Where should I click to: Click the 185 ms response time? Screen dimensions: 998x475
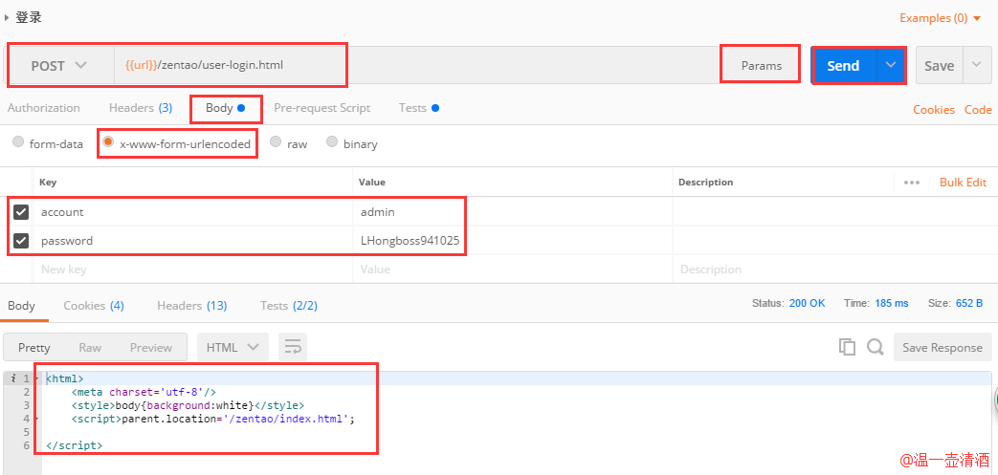click(892, 303)
